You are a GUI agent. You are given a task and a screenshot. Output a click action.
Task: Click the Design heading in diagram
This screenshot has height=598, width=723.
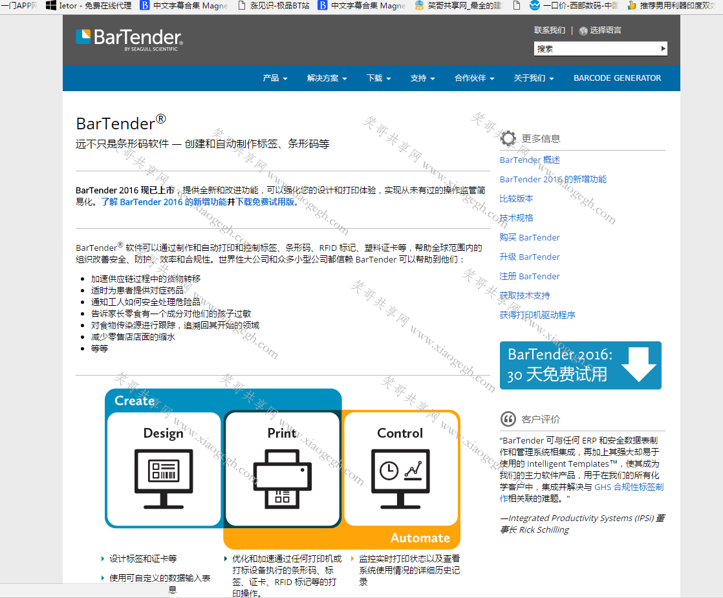[163, 433]
